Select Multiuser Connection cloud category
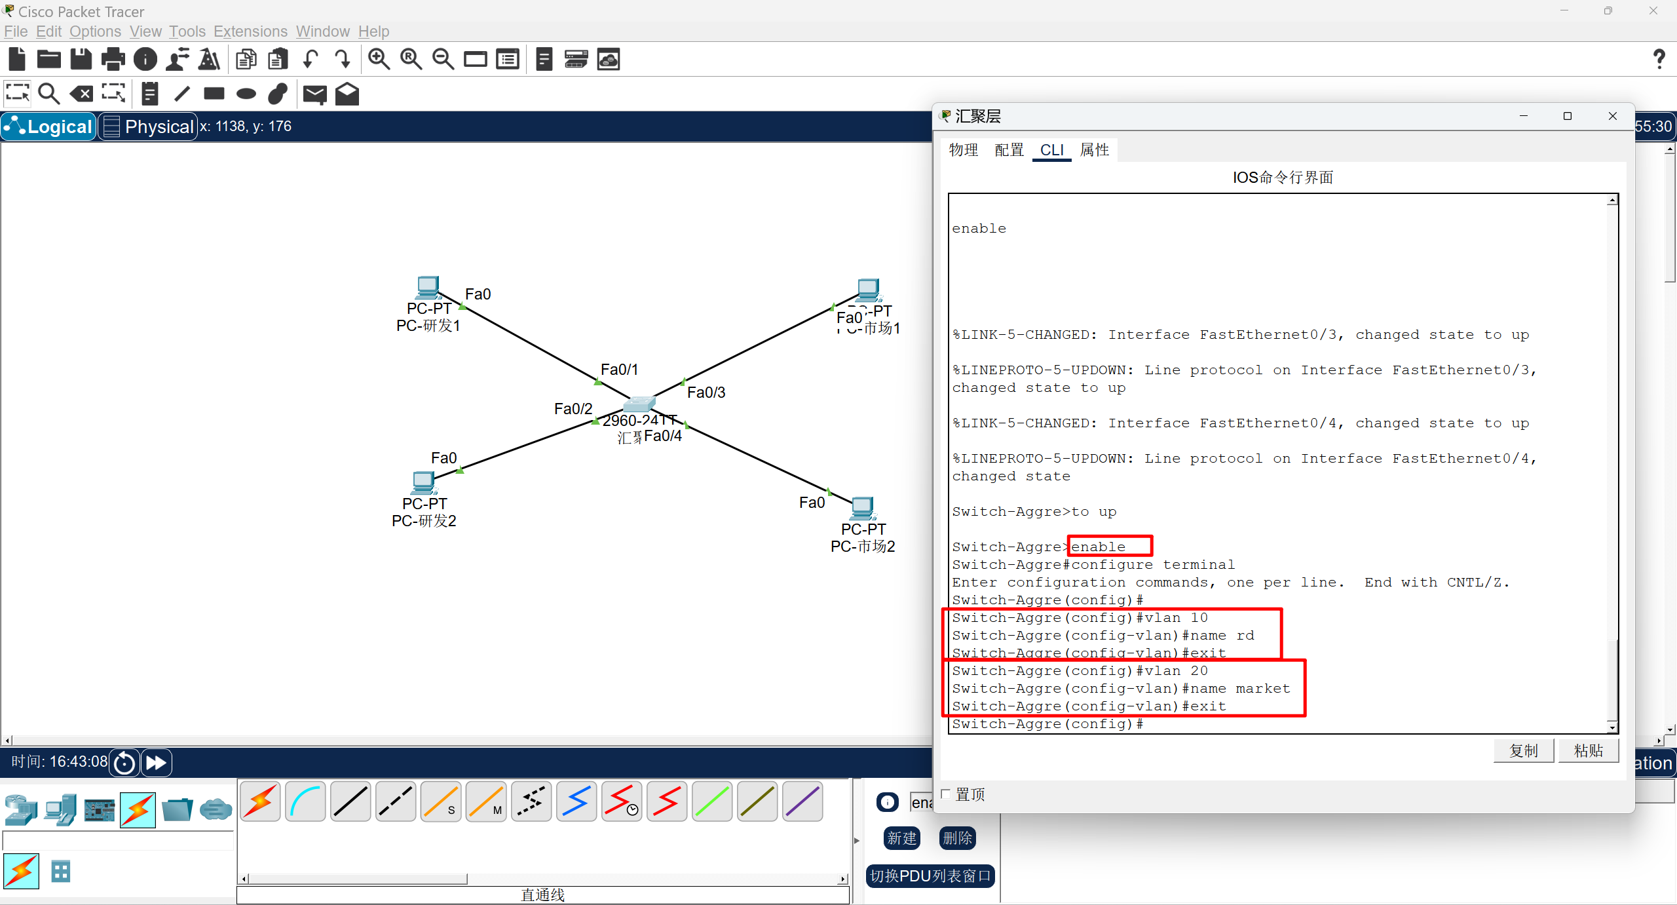This screenshot has width=1677, height=905. [216, 810]
